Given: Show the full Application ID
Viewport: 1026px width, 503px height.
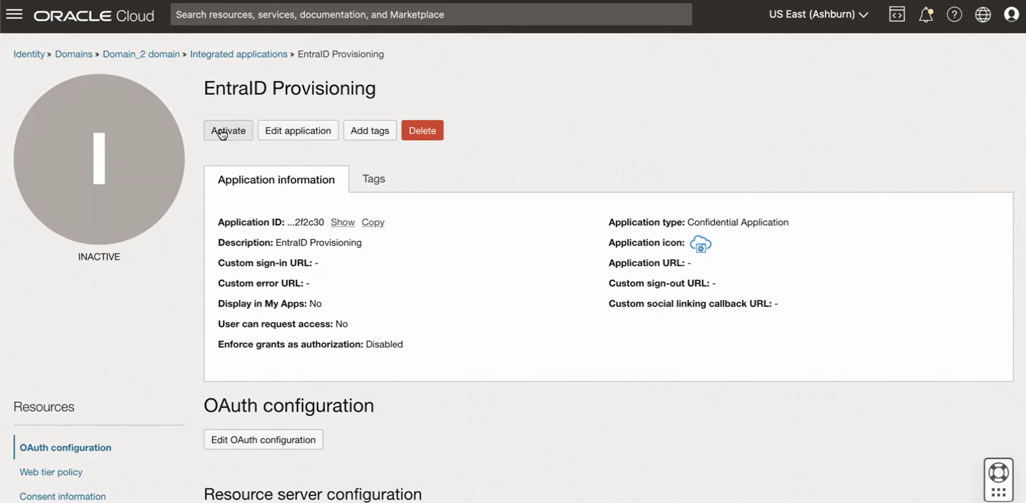Looking at the screenshot, I should pyautogui.click(x=342, y=222).
